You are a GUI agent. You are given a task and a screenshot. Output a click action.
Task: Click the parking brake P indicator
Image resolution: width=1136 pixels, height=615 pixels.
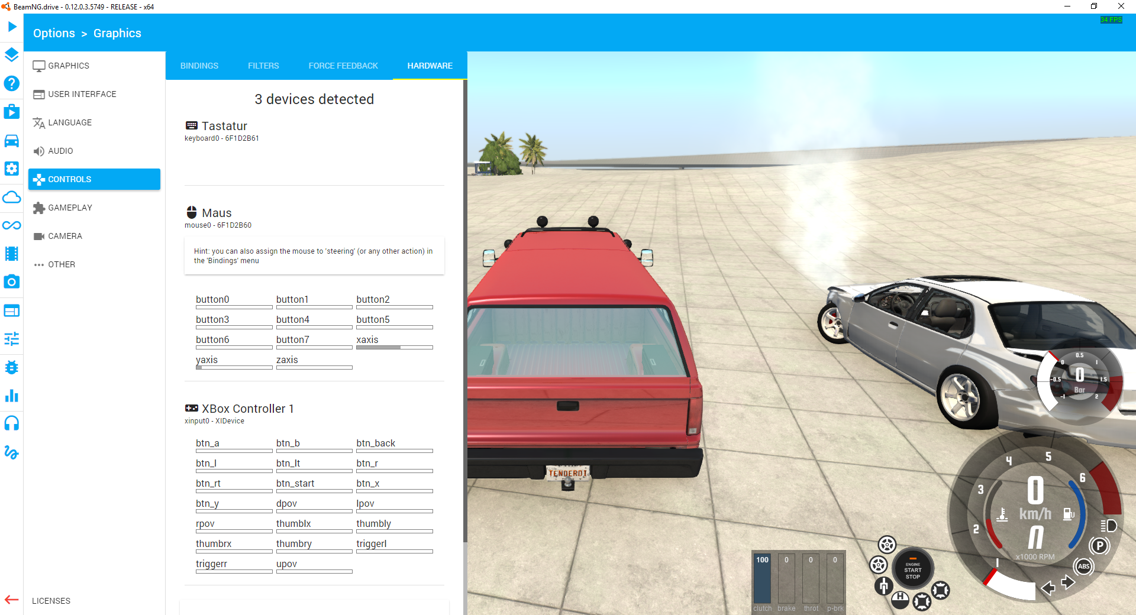tap(1099, 546)
